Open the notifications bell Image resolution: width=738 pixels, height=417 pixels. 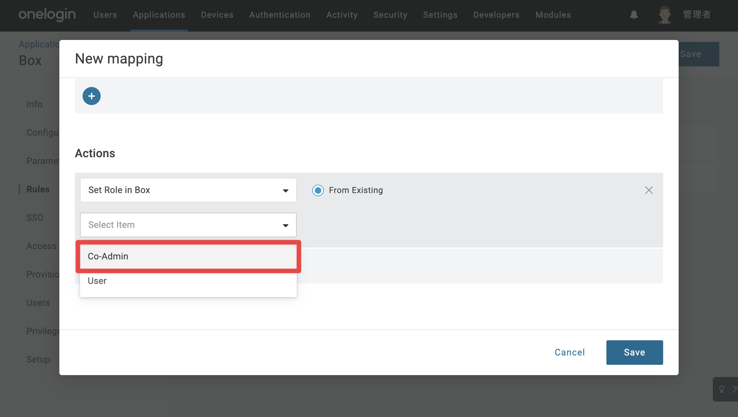click(634, 15)
